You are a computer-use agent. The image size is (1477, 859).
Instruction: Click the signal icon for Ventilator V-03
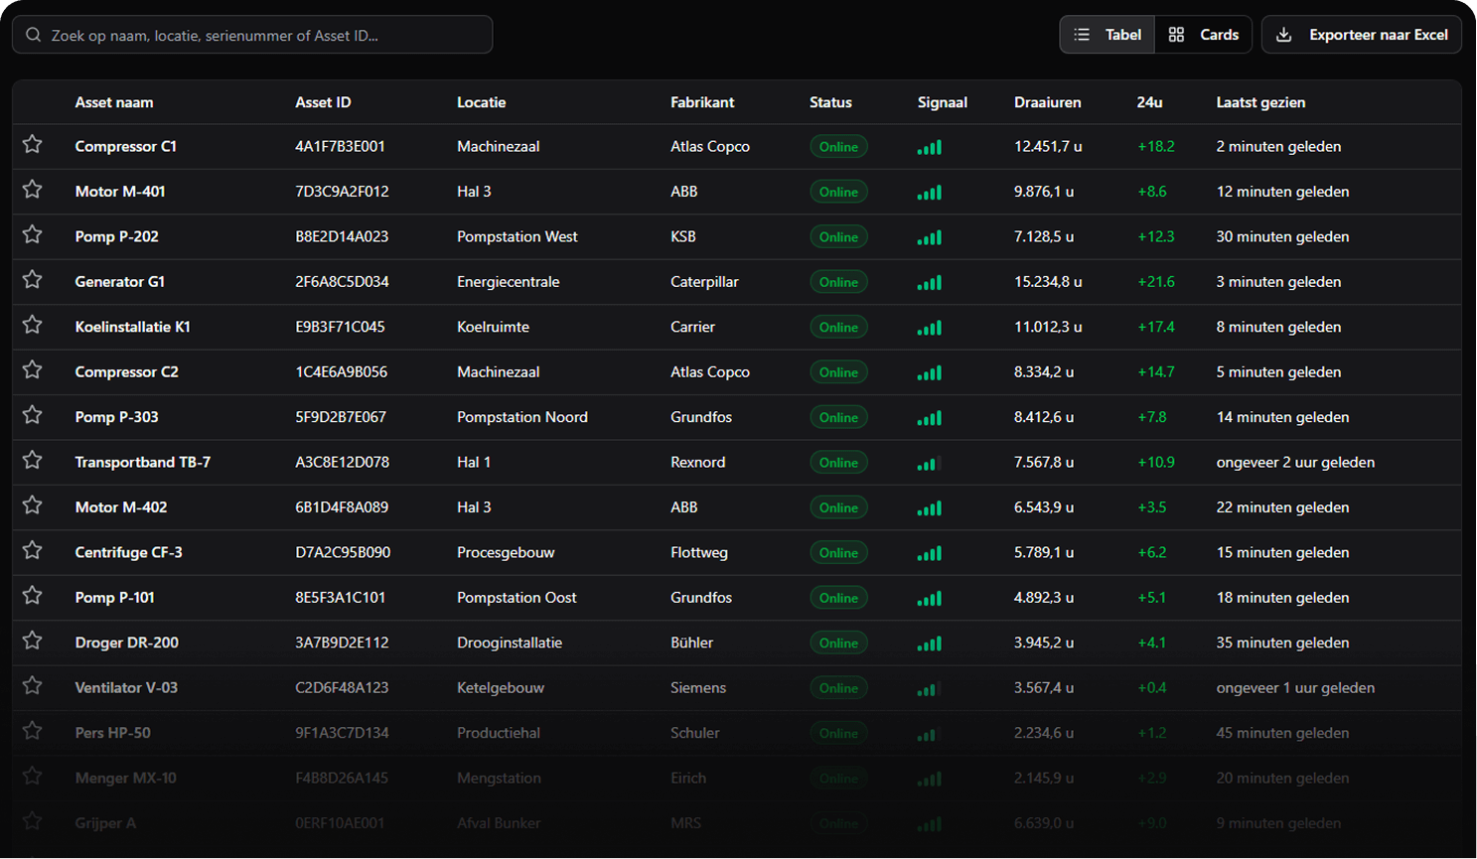(929, 688)
